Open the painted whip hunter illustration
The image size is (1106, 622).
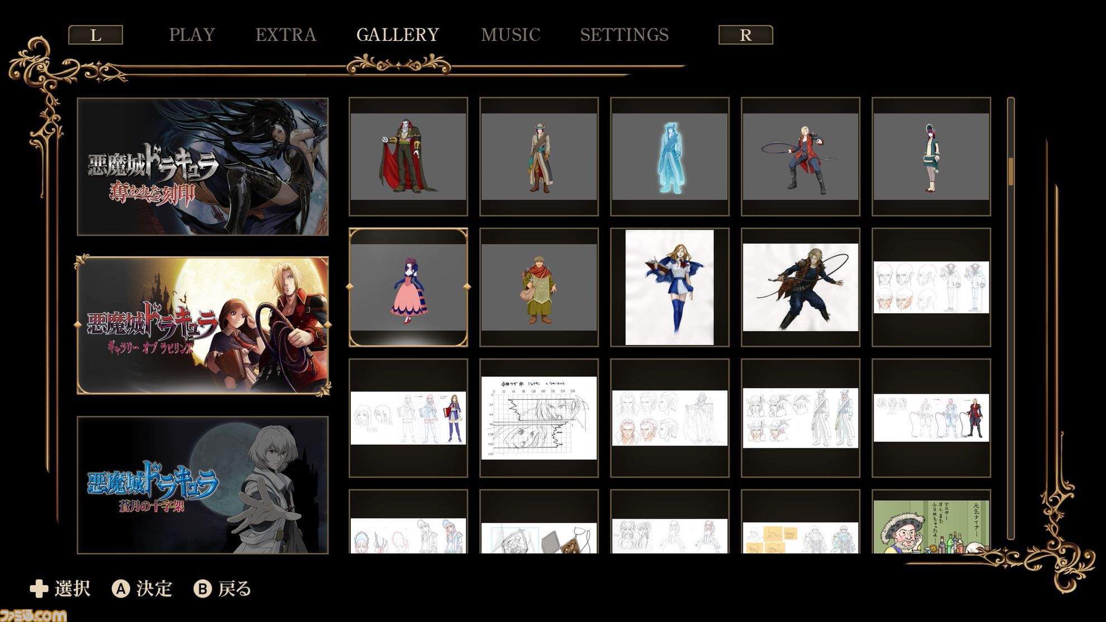pos(800,288)
